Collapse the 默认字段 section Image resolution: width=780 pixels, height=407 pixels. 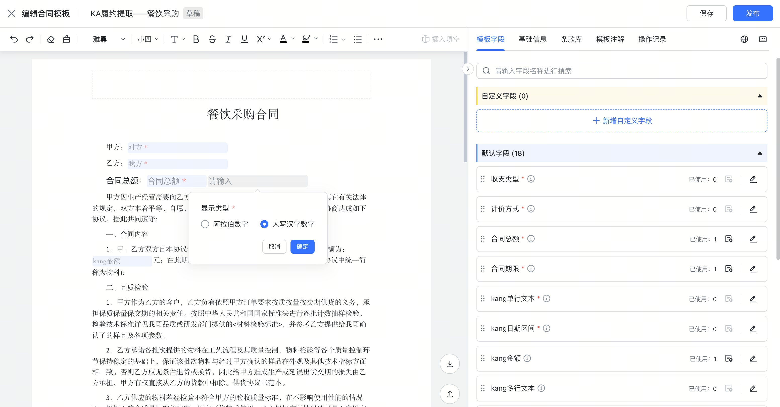pyautogui.click(x=760, y=153)
